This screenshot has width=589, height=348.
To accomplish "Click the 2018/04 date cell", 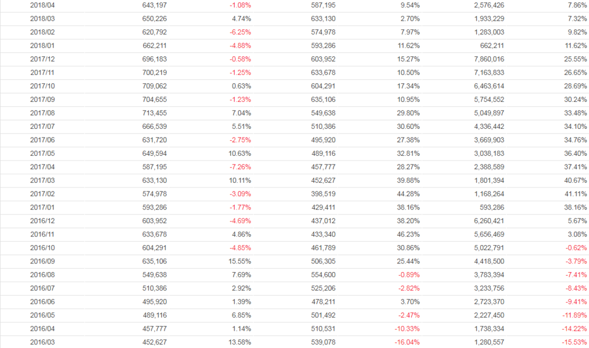I will pos(40,5).
